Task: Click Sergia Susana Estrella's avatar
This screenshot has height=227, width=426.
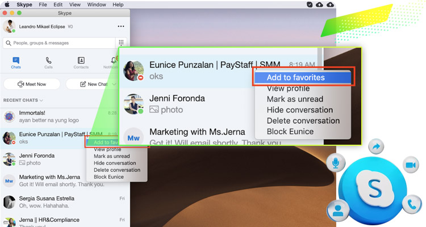Action: pos(9,202)
